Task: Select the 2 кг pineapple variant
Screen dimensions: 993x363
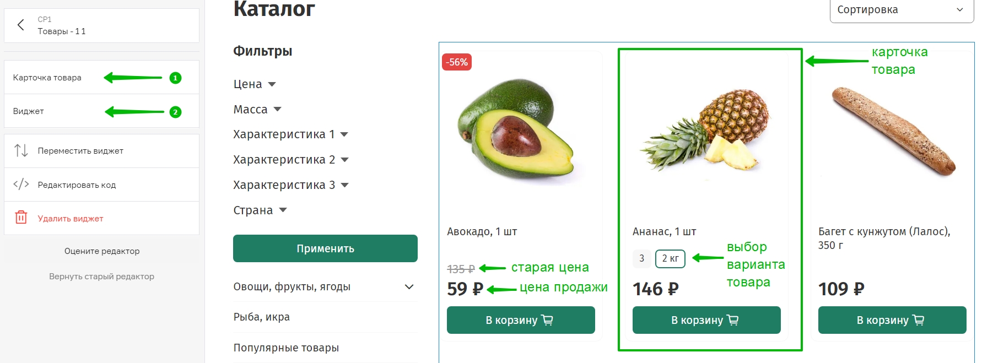Action: (x=670, y=258)
